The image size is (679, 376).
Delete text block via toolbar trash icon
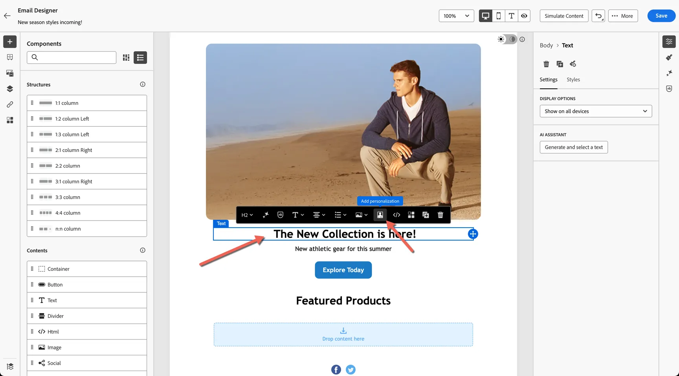click(440, 215)
